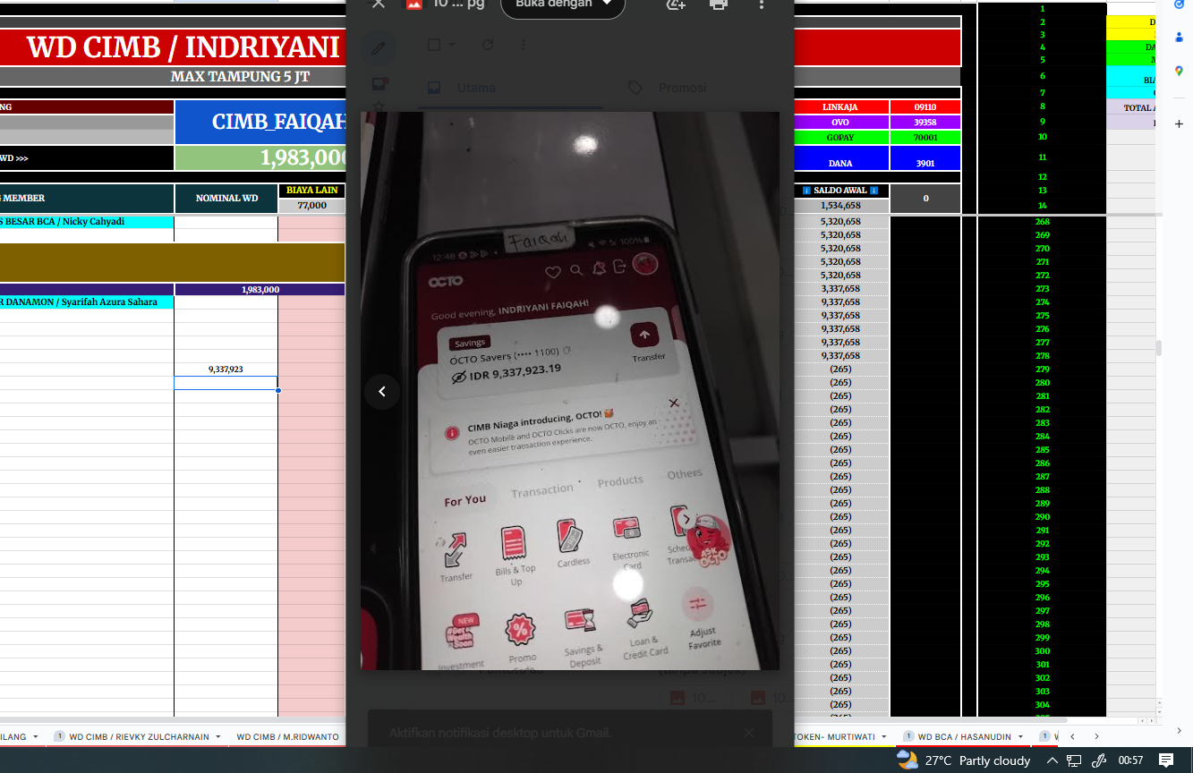Select the 'NOMINAL WD' header cell
The height and width of the screenshot is (773, 1193).
[x=226, y=199]
